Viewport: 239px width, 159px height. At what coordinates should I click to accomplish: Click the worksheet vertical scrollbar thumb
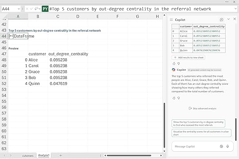[x=164, y=125]
